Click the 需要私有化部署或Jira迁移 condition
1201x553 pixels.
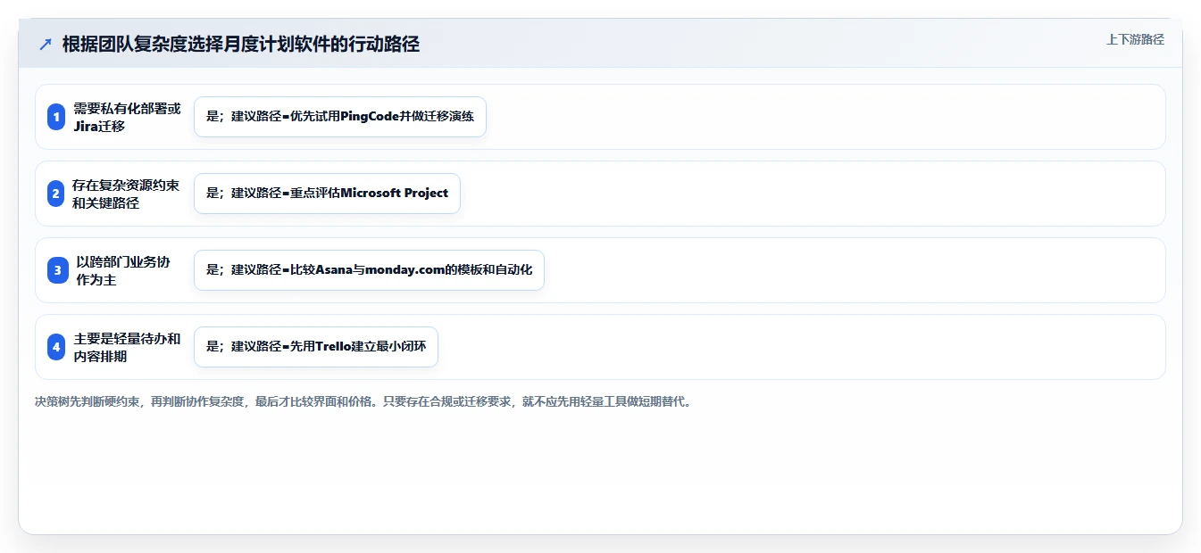coord(127,117)
